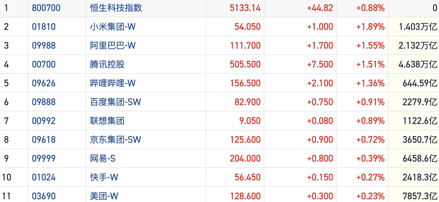Open the 联想集团 stock entry
The height and width of the screenshot is (202, 439).
(107, 121)
